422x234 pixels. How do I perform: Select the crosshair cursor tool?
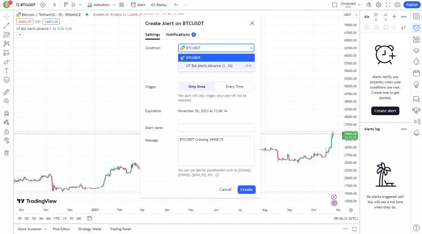7,17
